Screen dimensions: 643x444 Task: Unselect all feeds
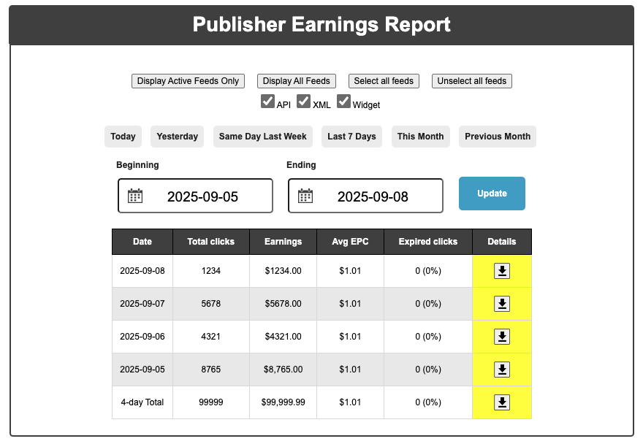point(472,81)
